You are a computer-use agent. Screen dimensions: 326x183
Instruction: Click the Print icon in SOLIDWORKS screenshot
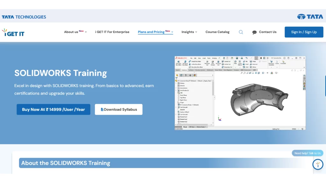[242, 58]
